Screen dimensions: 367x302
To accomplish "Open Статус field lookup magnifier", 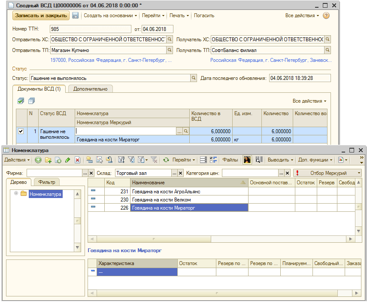I will click(x=193, y=78).
